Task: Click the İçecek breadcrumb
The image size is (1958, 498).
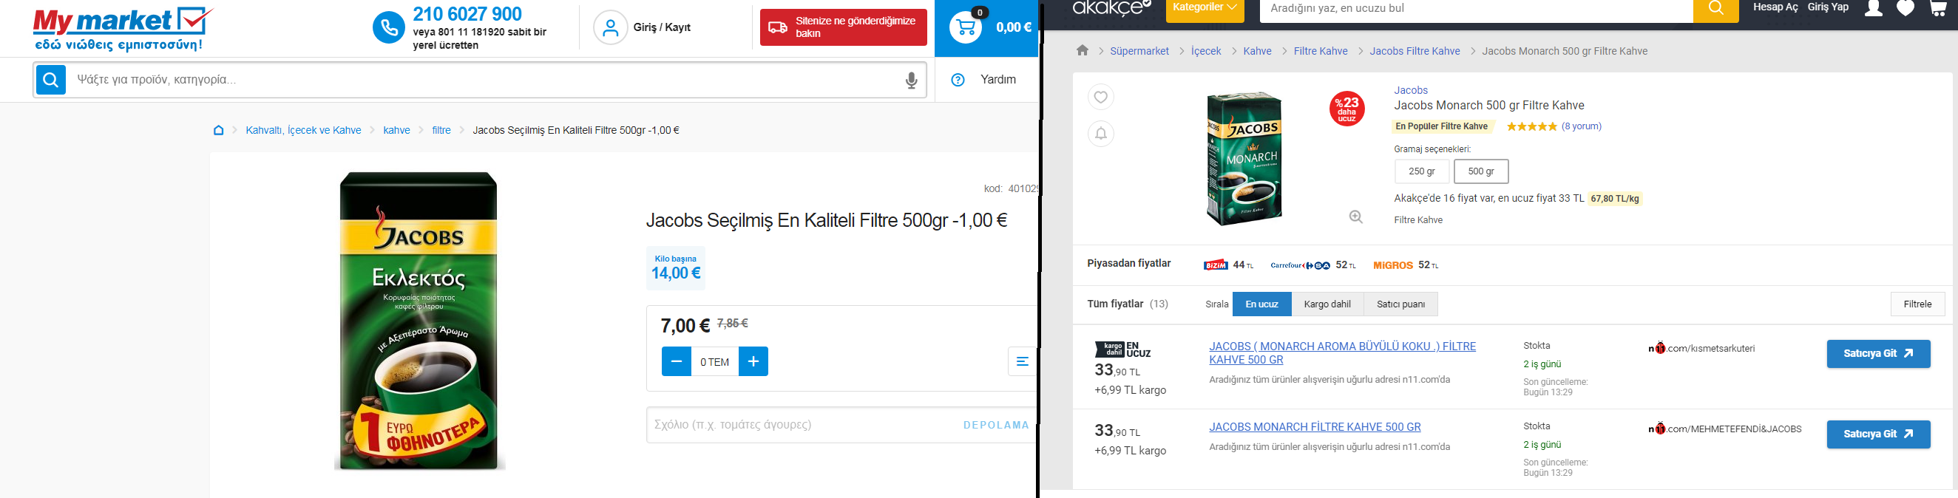Action: click(1205, 51)
